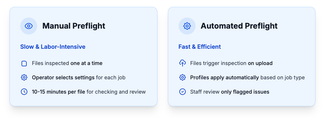Click the eye icon beside Manual Preflight
The image size is (324, 118).
(28, 26)
